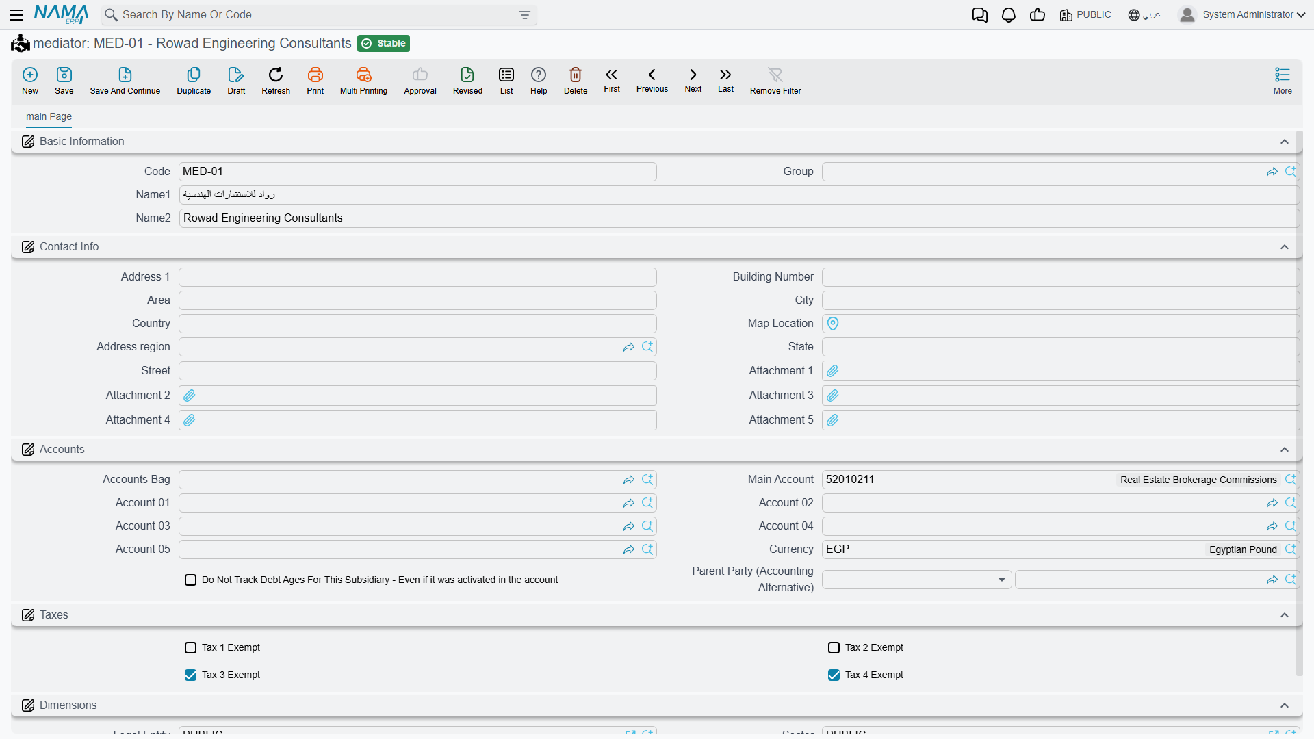This screenshot has height=739, width=1314.
Task: Delete this mediator record
Action: 576,81
